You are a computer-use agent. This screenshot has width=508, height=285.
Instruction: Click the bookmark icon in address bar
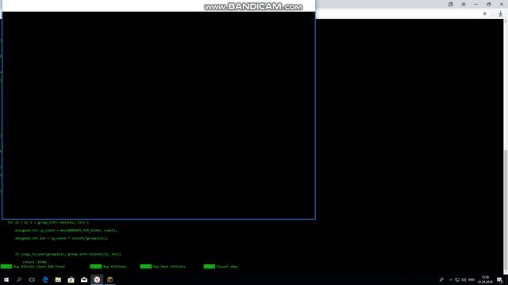coord(485,14)
